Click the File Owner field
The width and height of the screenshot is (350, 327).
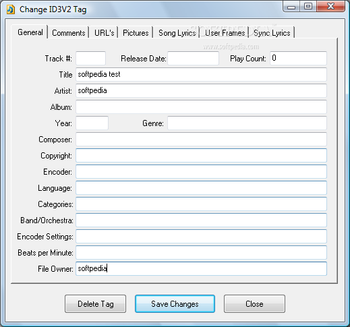pos(201,268)
